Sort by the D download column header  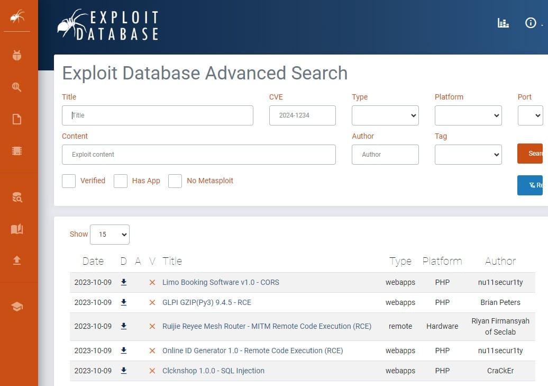123,261
